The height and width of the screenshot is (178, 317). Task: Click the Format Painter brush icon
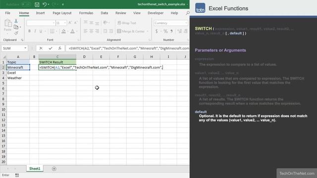point(16,33)
